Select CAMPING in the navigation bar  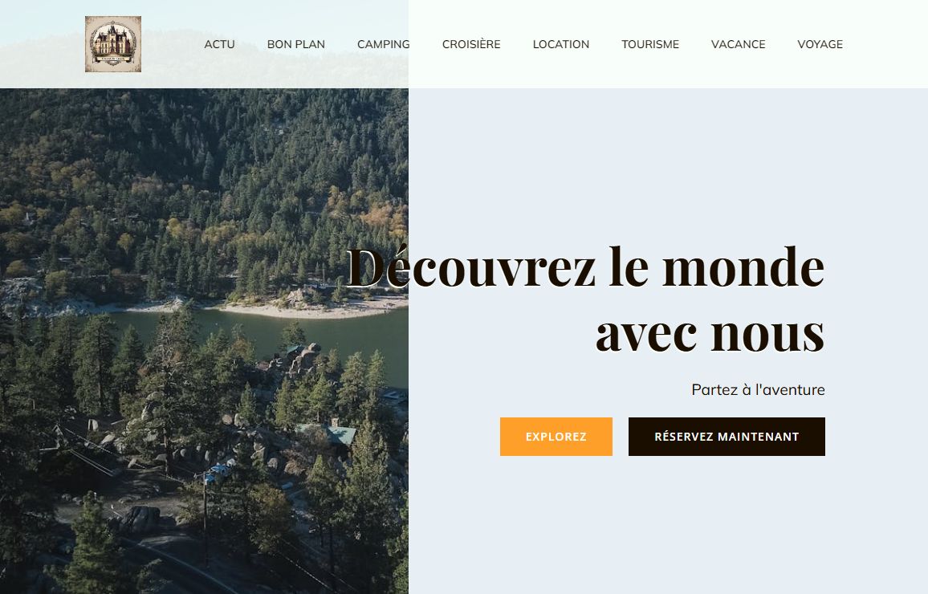pos(384,44)
